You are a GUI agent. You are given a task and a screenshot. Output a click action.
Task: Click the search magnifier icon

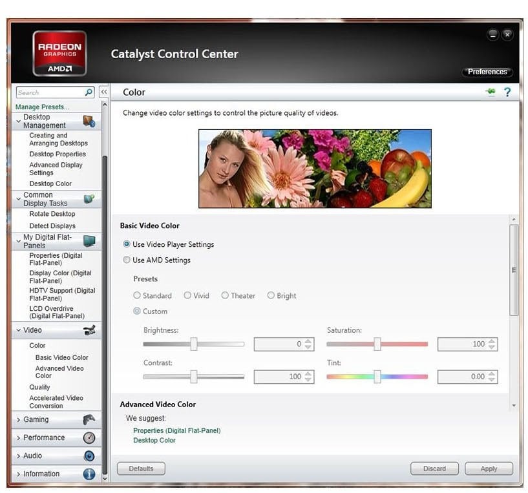click(89, 92)
